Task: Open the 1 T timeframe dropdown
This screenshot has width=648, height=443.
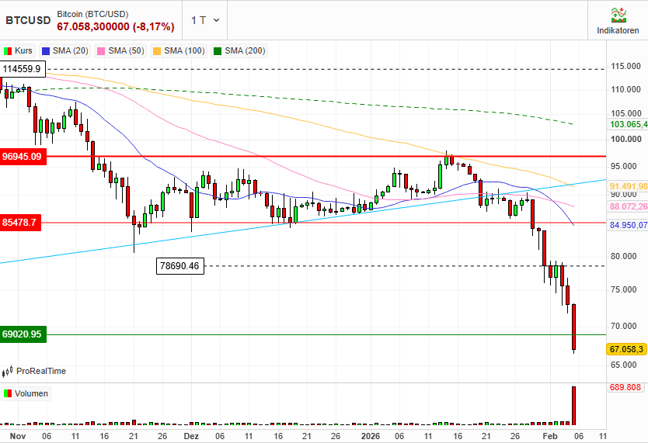Action: coord(205,20)
